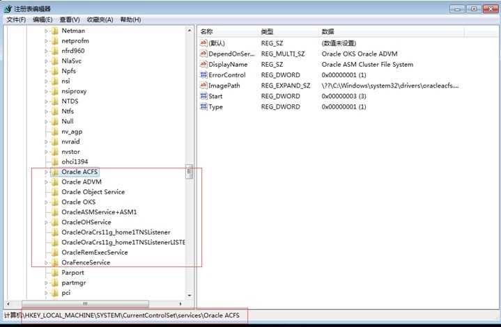The image size is (501, 327).
Task: Click the horizontal scrollbar left arrow
Action: pos(8,304)
